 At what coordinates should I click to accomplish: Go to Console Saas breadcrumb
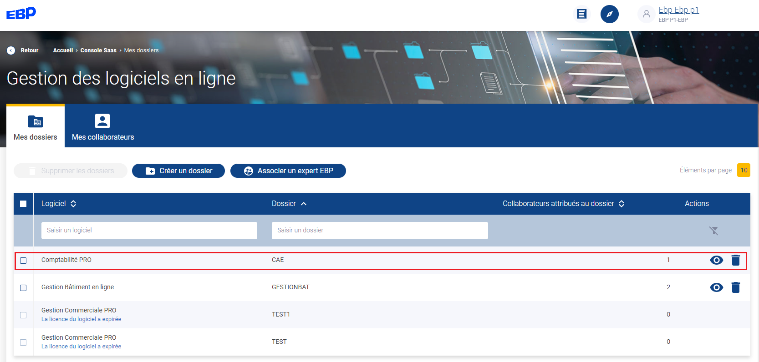pyautogui.click(x=98, y=50)
